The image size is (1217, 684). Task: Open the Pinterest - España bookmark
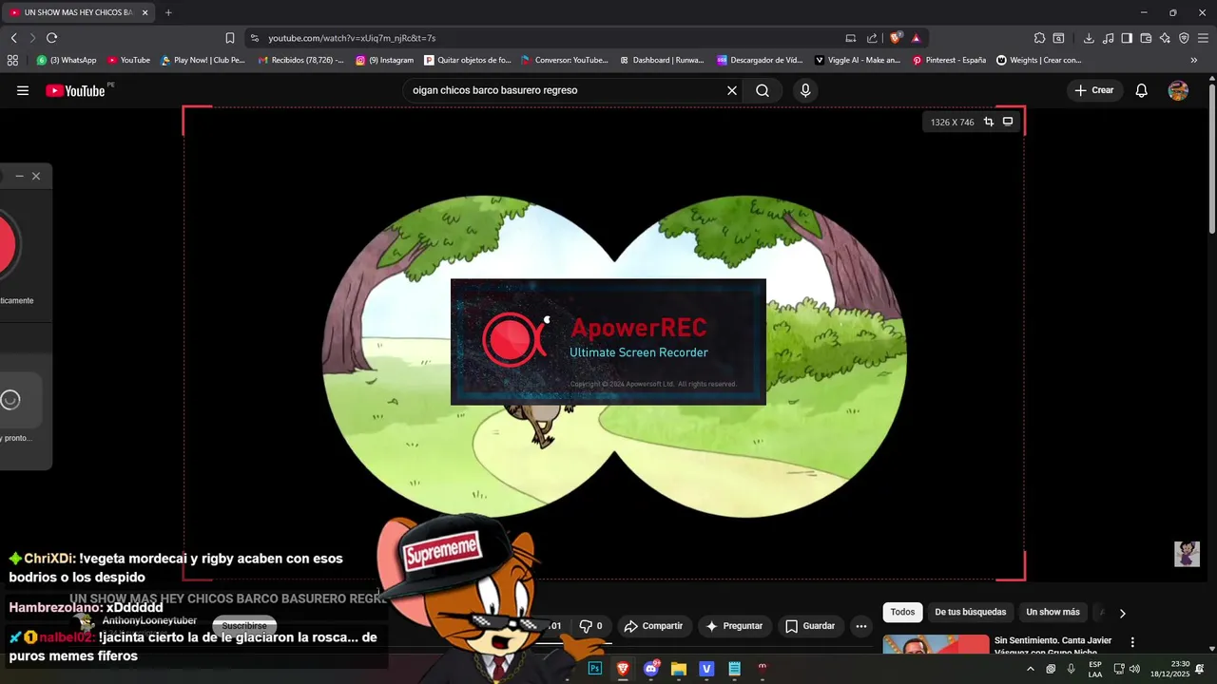pyautogui.click(x=949, y=60)
